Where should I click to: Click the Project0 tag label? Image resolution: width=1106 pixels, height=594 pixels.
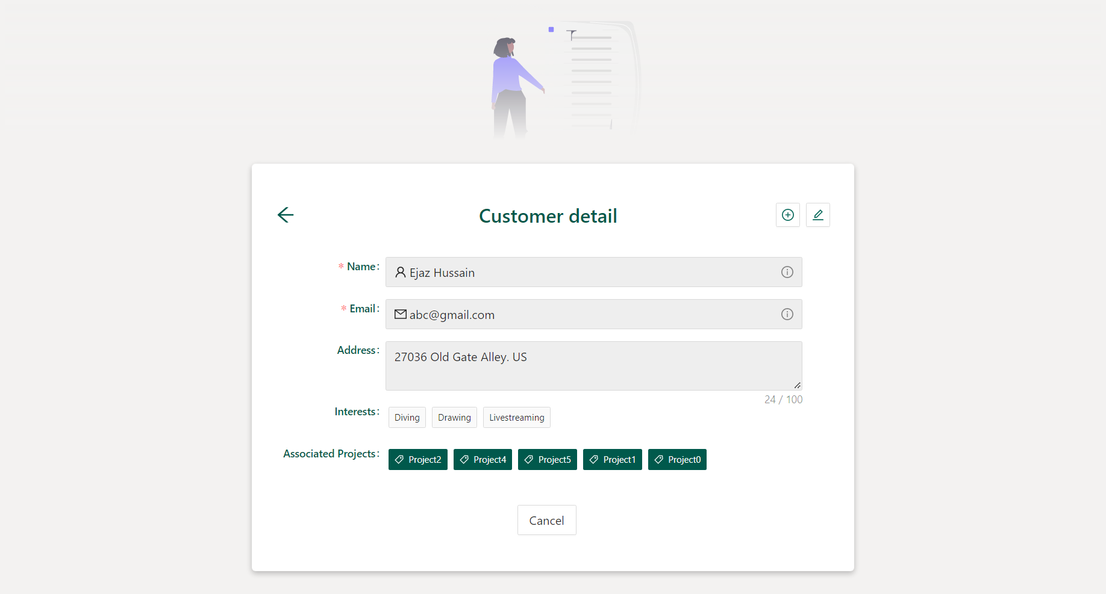tap(684, 460)
